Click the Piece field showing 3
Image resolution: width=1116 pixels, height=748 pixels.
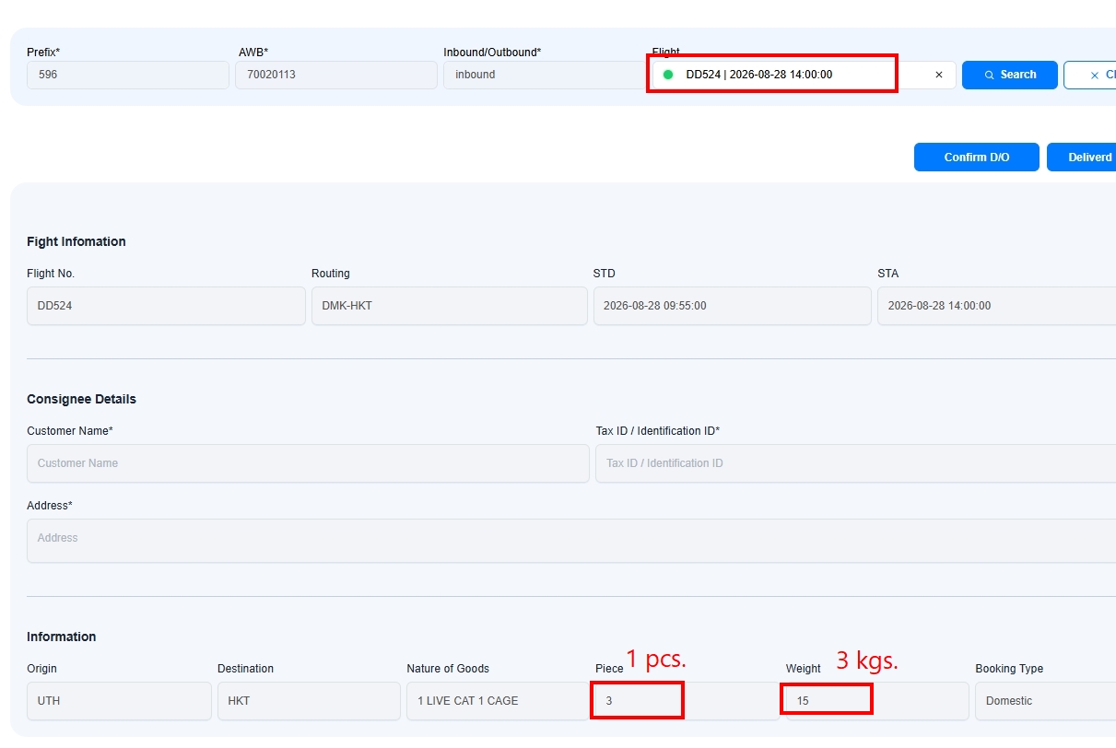point(687,701)
